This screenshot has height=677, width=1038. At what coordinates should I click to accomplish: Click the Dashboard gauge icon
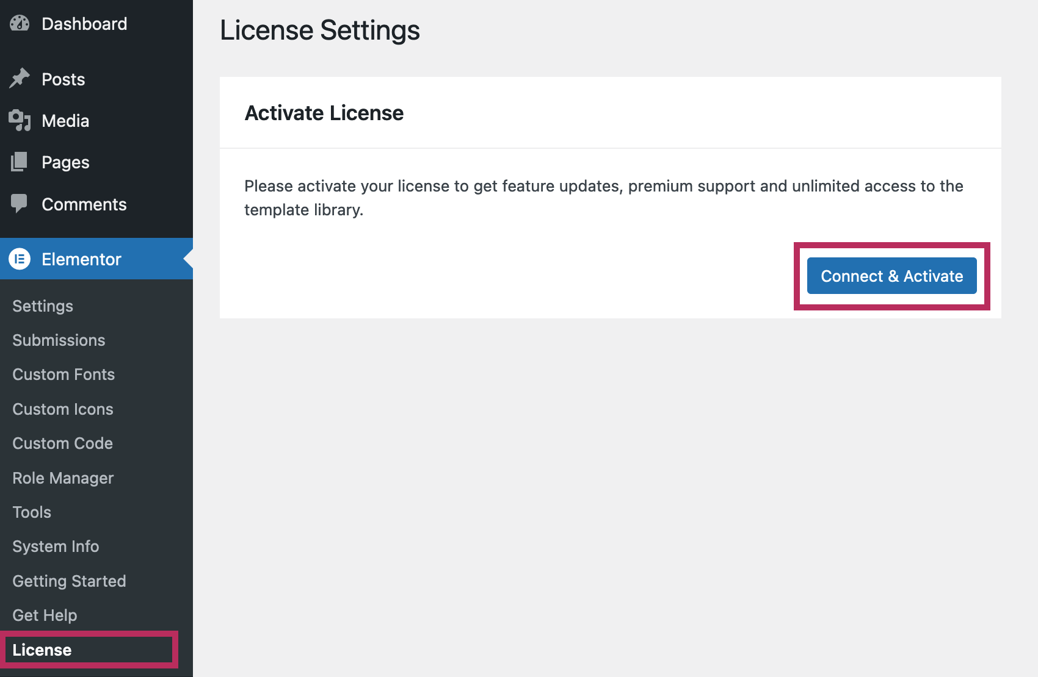20,24
